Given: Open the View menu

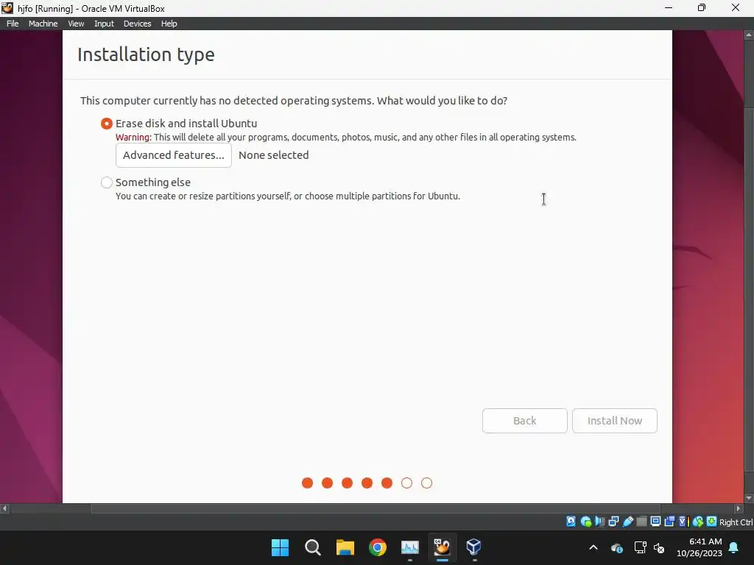Looking at the screenshot, I should pyautogui.click(x=76, y=24).
